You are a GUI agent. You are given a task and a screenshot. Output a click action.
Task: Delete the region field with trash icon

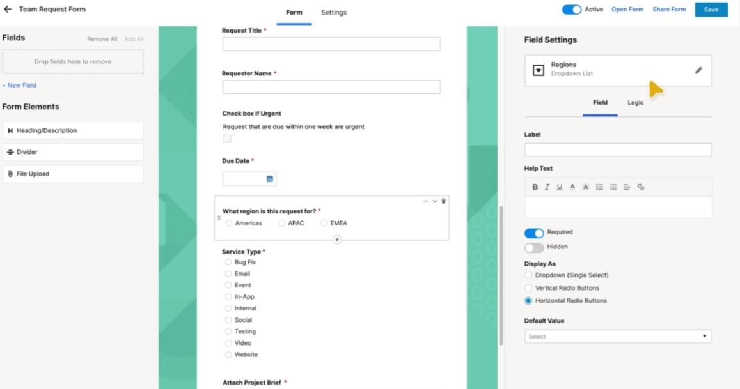443,201
